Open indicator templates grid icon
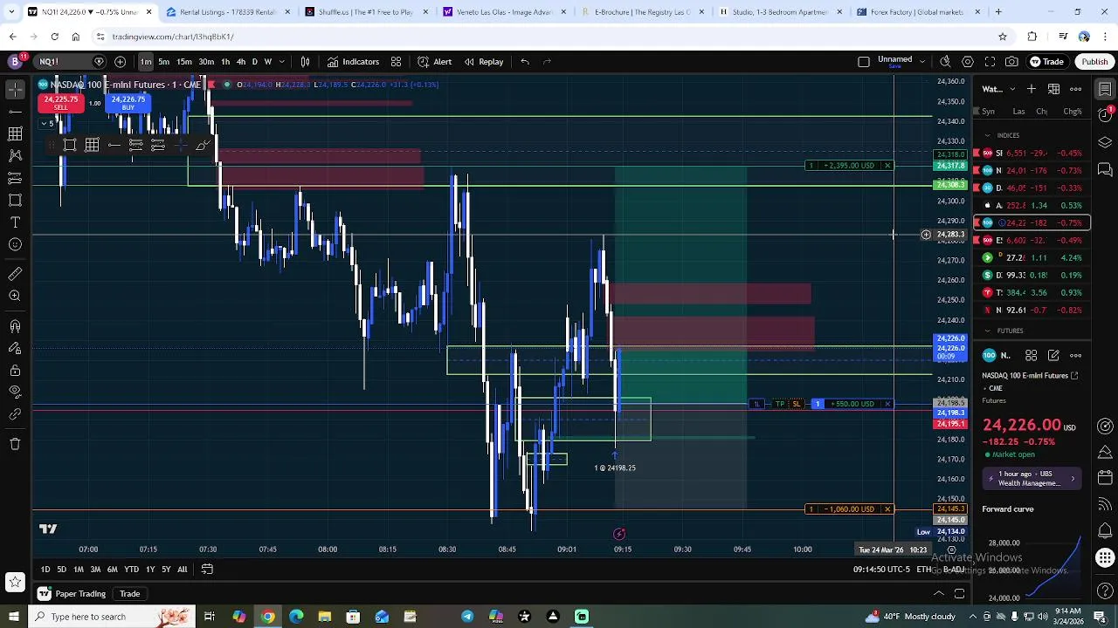The image size is (1118, 628). pyautogui.click(x=396, y=62)
